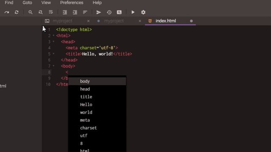Screen dimensions: 271x152
Task: Click config icon on second myproject tab
Action: [x=98, y=21]
